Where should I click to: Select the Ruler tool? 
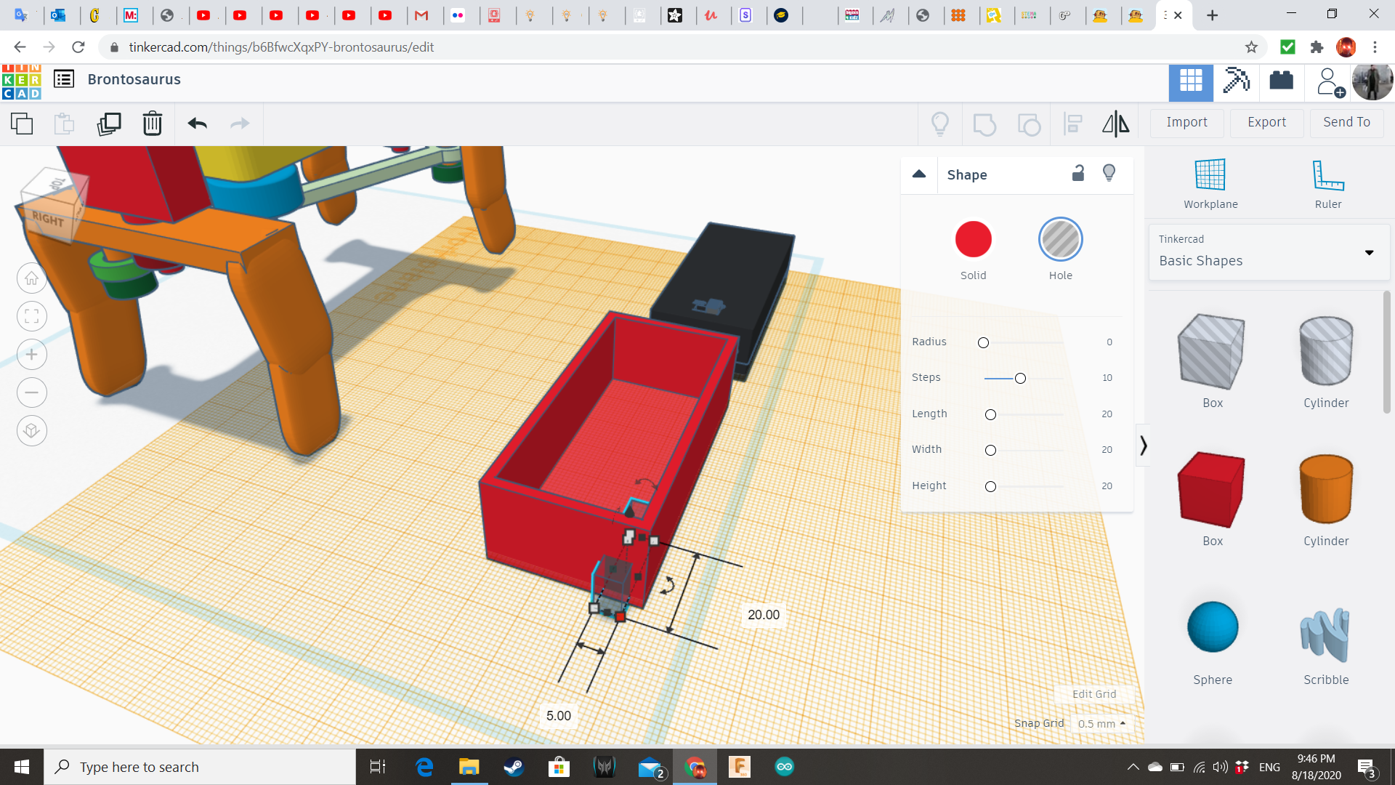[1327, 184]
